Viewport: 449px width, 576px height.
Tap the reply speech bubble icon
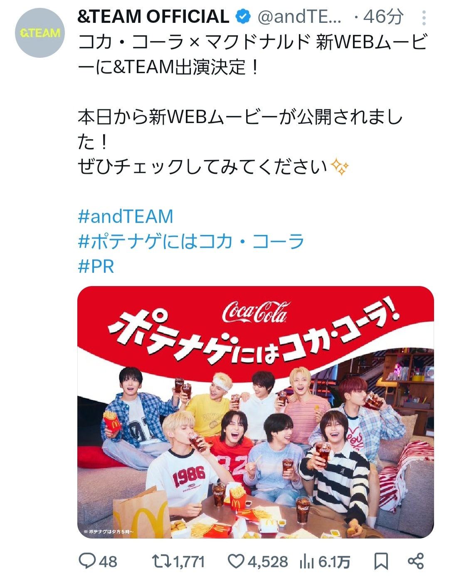(x=87, y=561)
